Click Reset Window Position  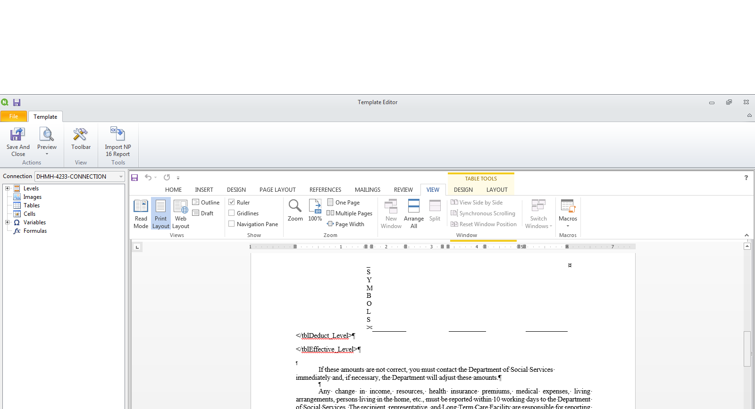tap(484, 224)
